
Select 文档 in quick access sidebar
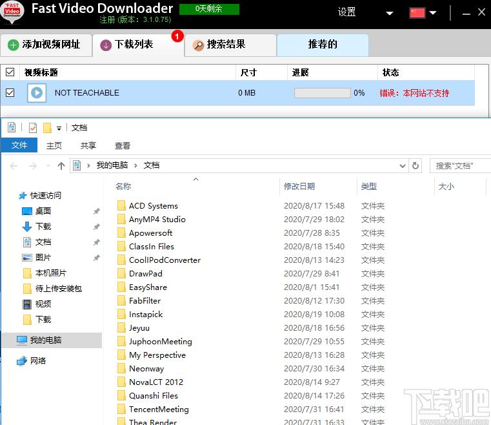(x=43, y=242)
